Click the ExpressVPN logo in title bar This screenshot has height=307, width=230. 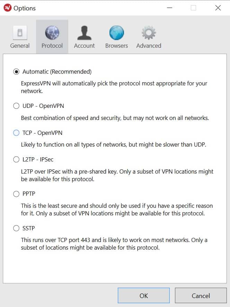click(x=8, y=8)
